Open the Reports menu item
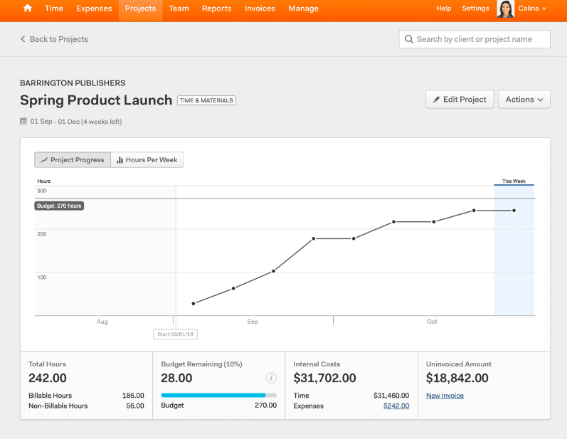 tap(216, 9)
